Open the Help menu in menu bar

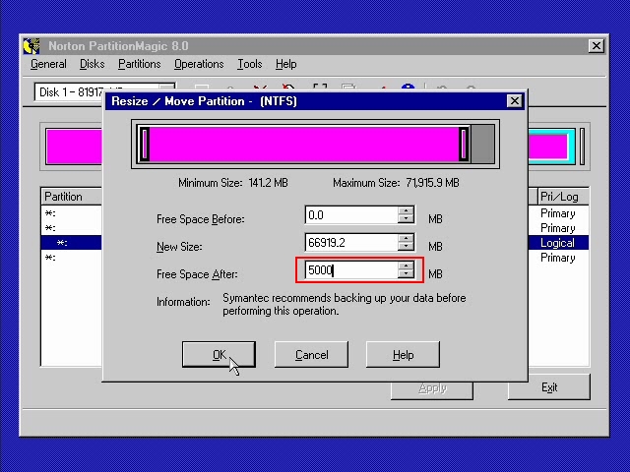click(286, 64)
